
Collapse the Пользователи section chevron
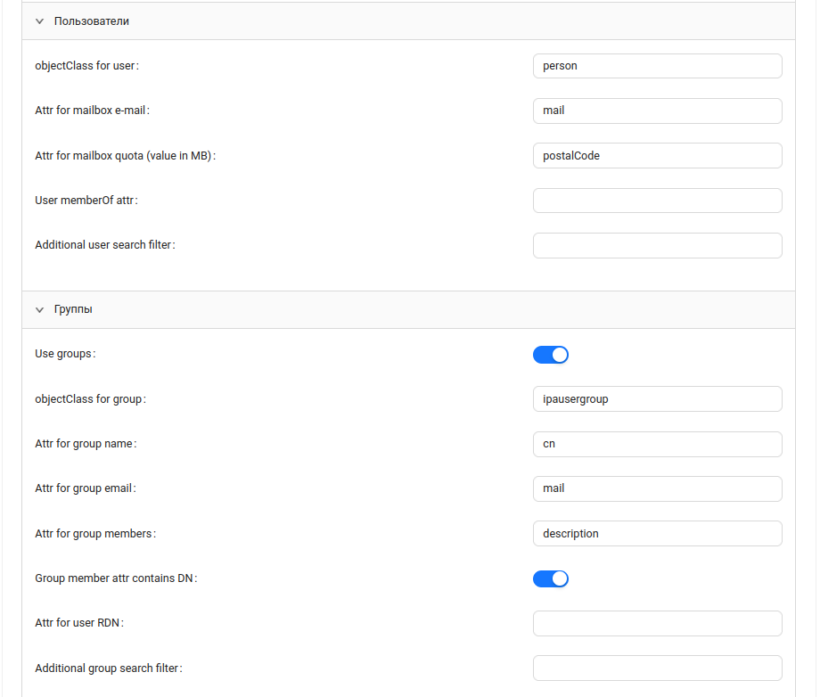39,21
